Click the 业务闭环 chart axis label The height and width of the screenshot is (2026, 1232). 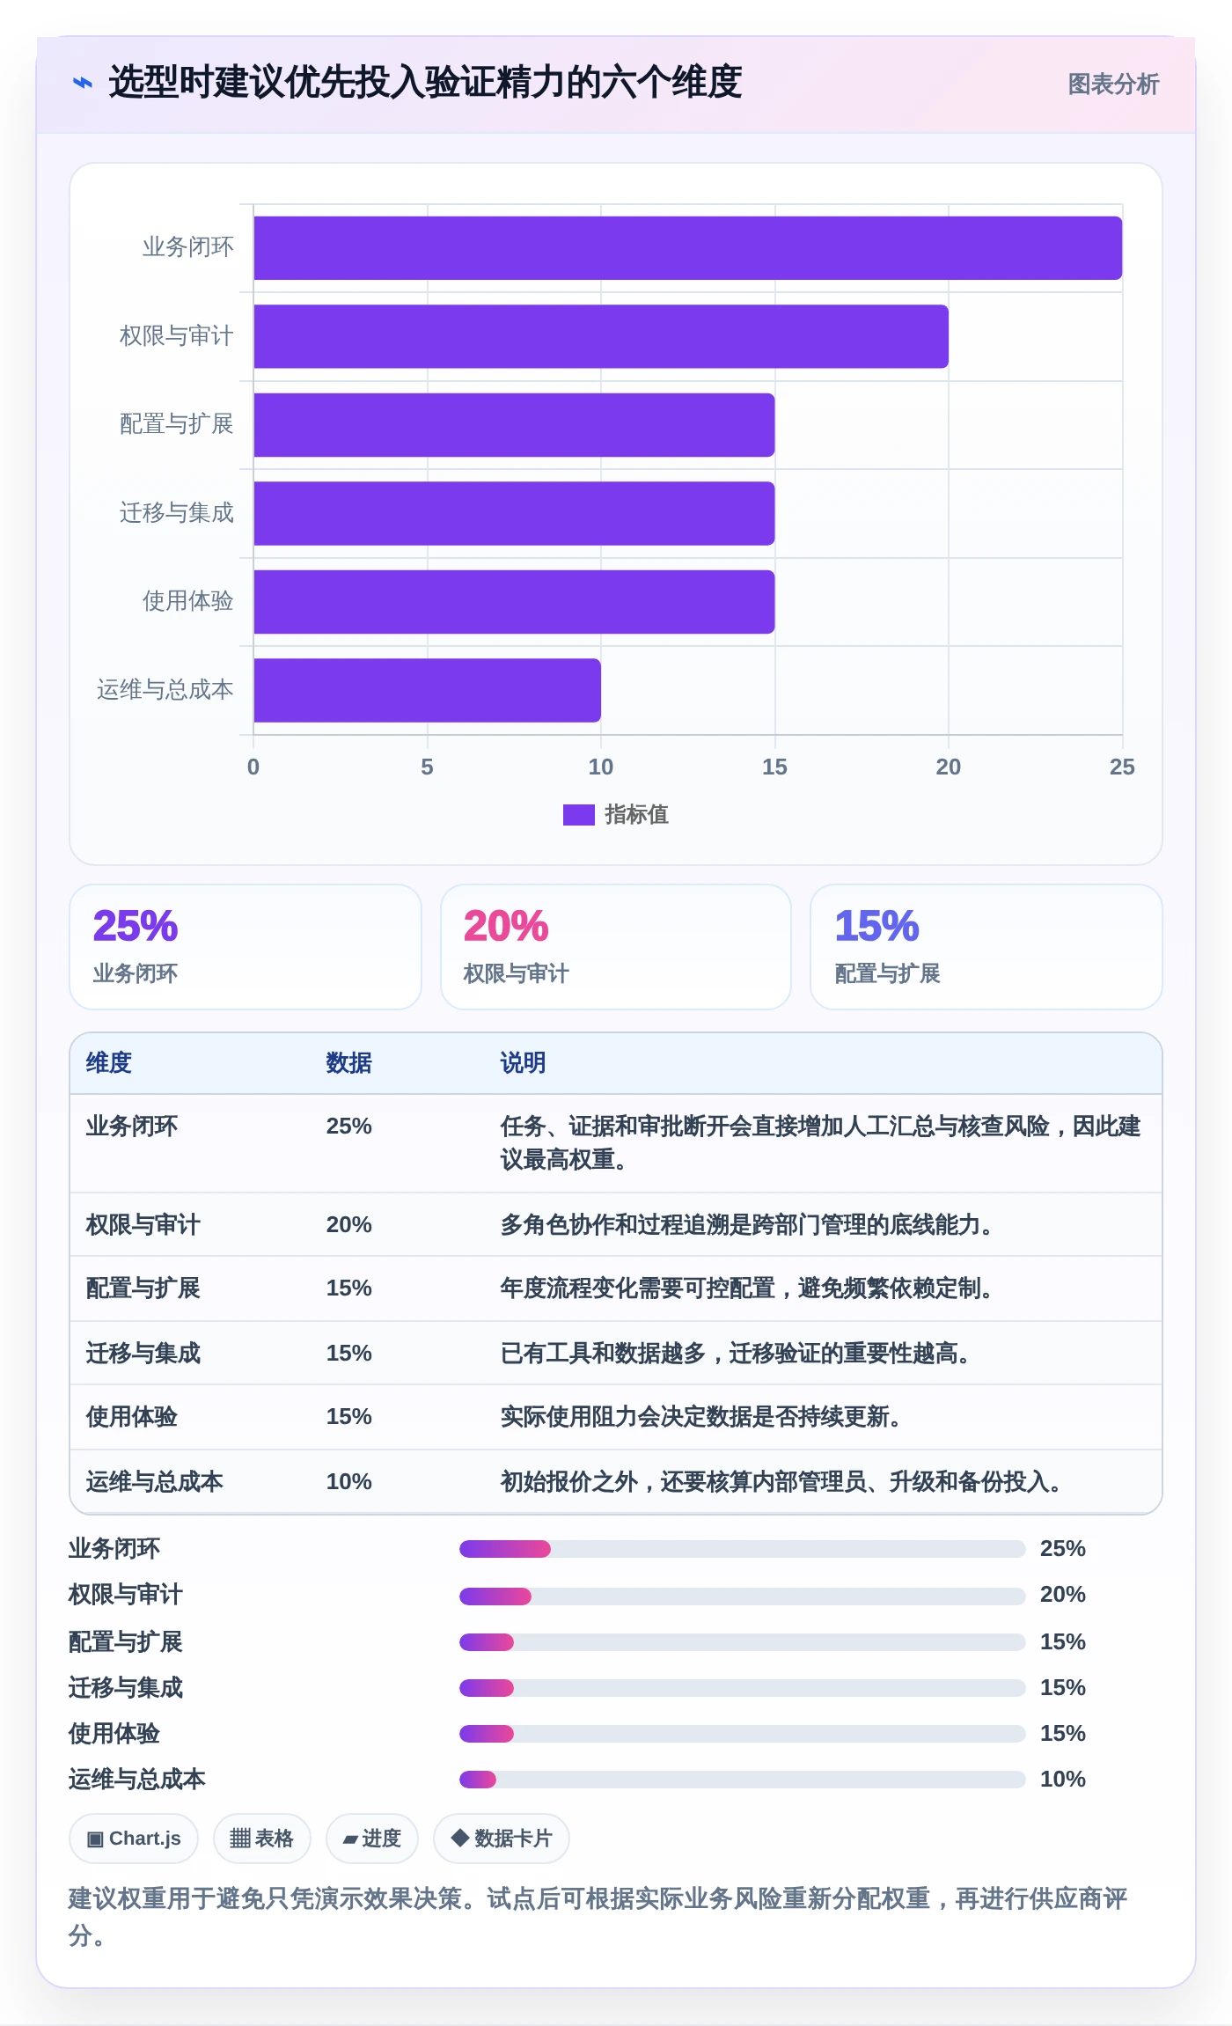[188, 247]
